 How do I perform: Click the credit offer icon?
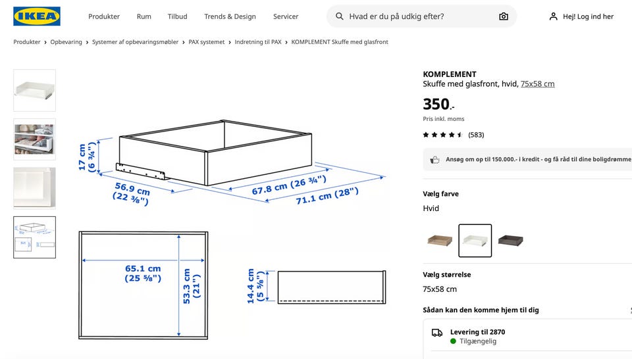434,160
